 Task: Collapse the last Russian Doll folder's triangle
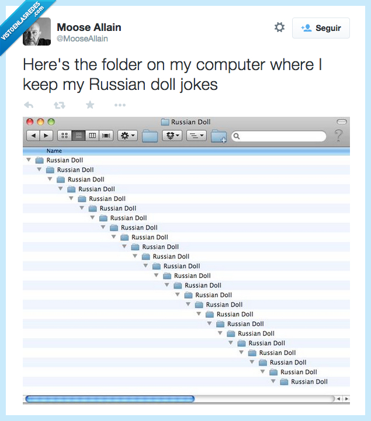click(x=273, y=381)
